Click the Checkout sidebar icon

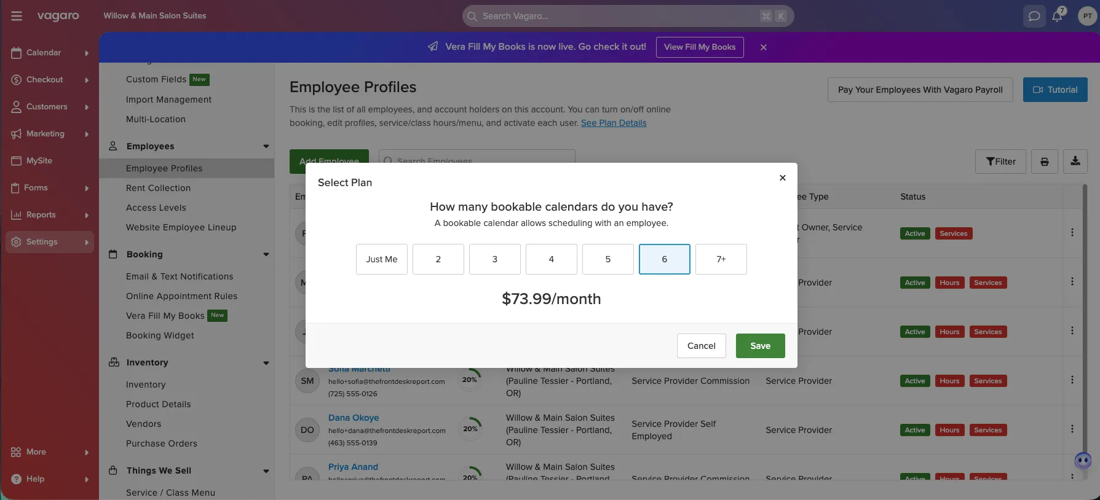pos(17,80)
